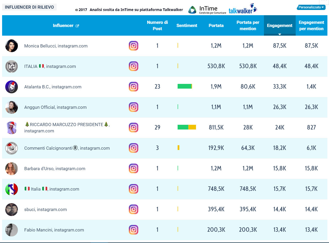Click 192,9K Portata value
This screenshot has width=329, height=243.
click(216, 148)
